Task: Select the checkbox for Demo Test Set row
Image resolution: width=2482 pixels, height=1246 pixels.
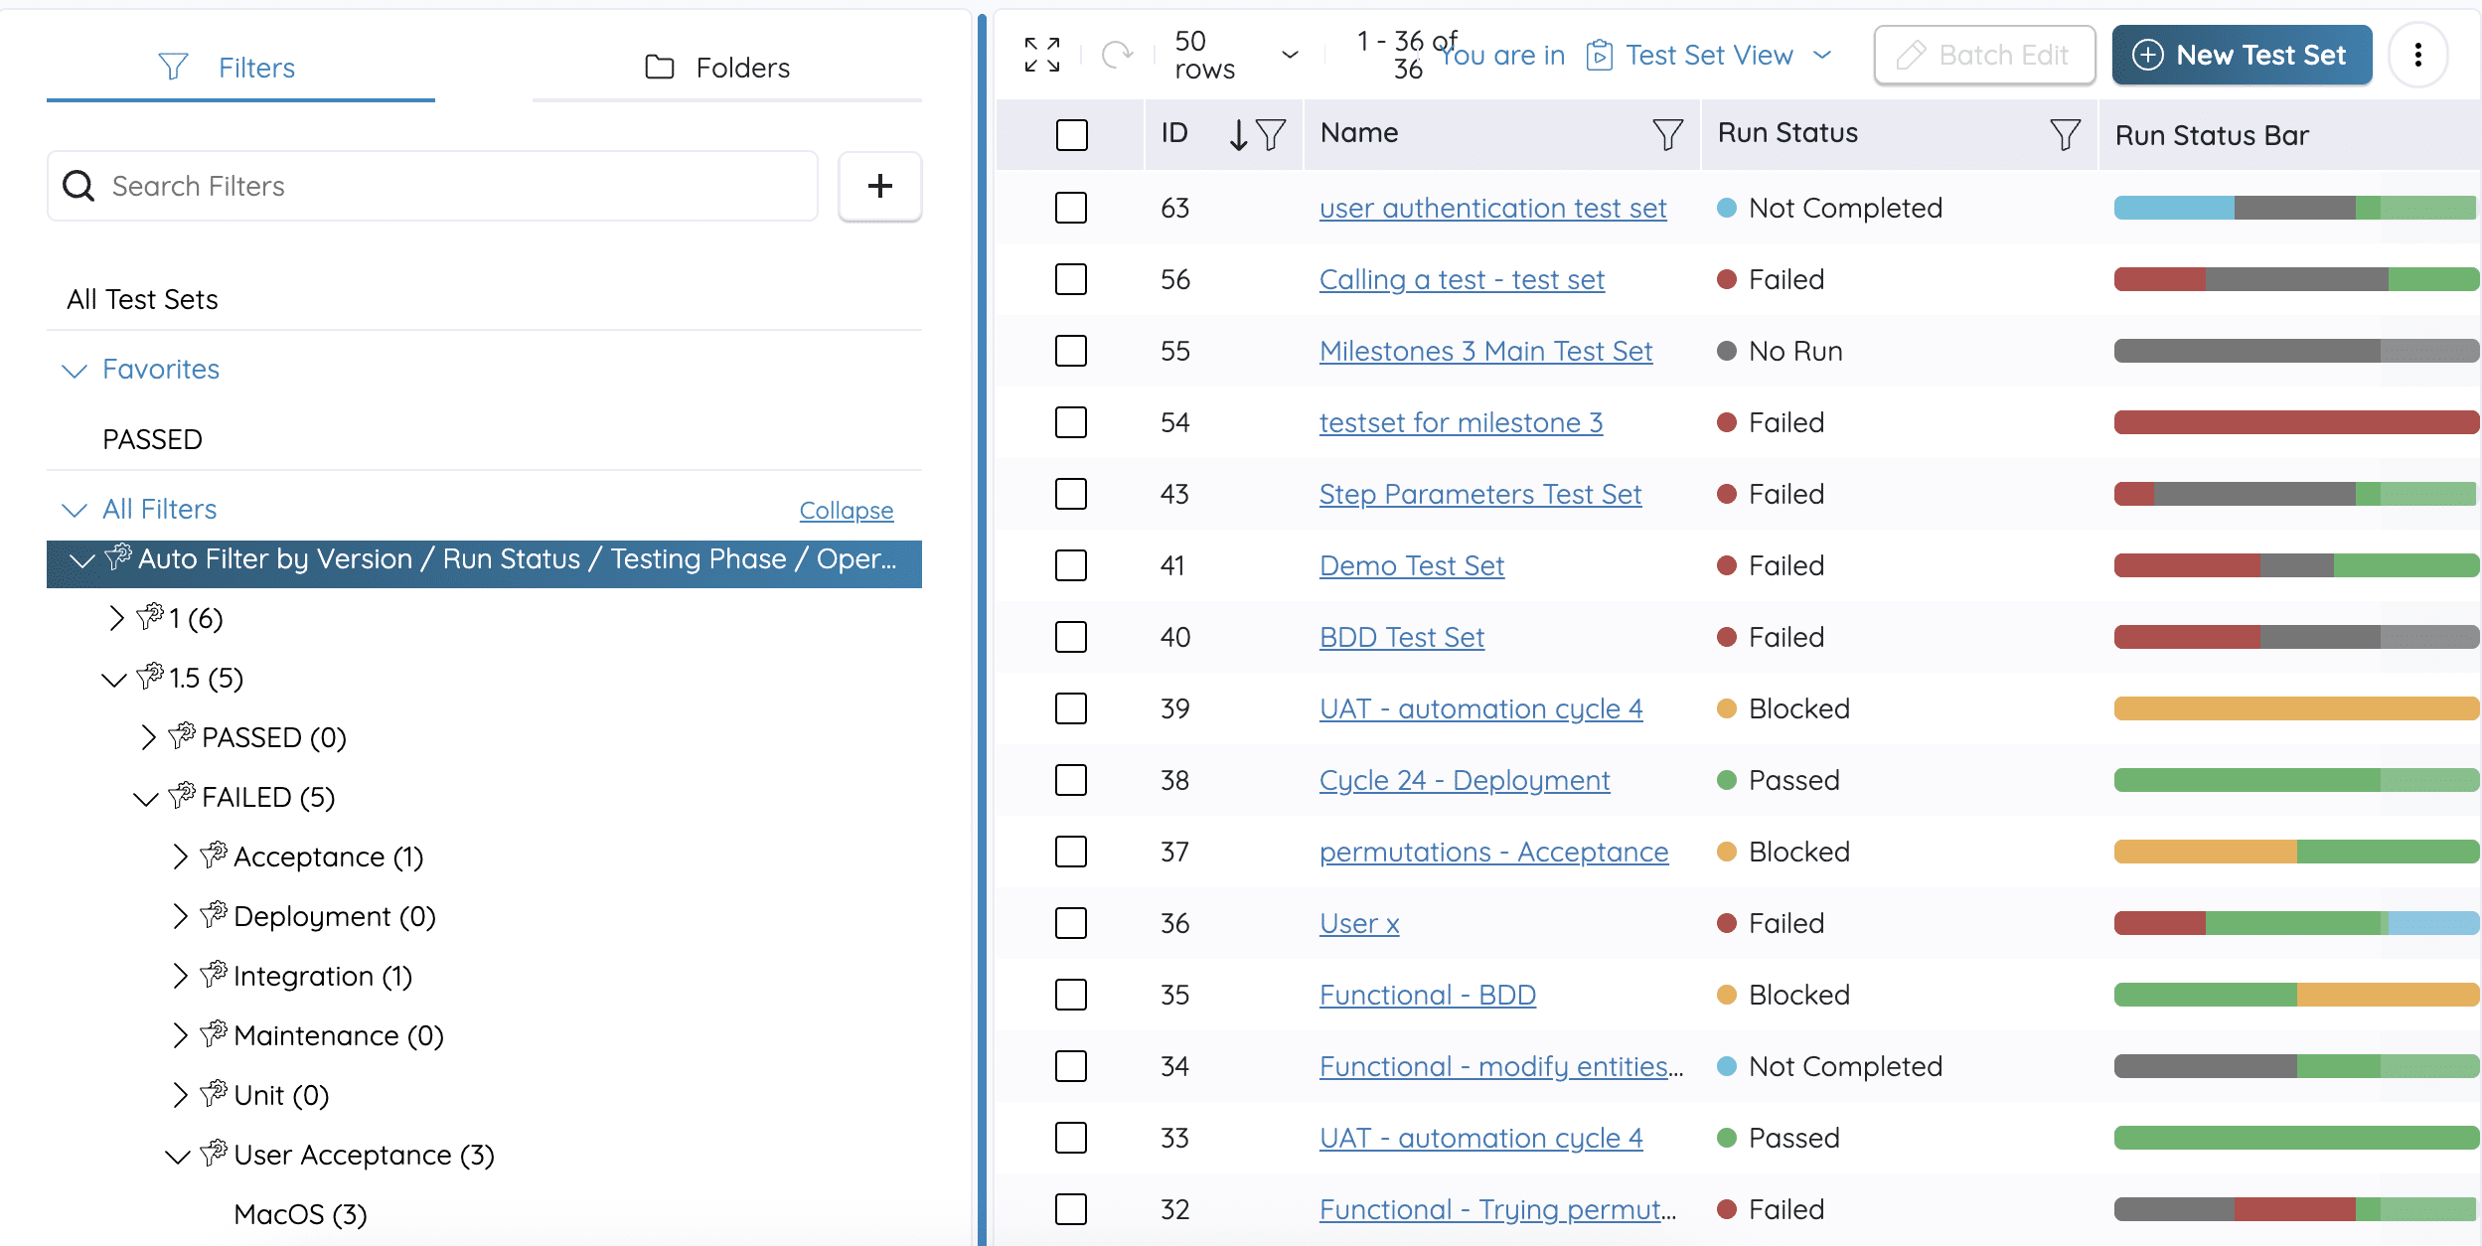Action: pos(1071,565)
